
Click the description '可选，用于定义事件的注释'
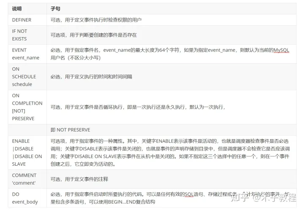(79, 179)
